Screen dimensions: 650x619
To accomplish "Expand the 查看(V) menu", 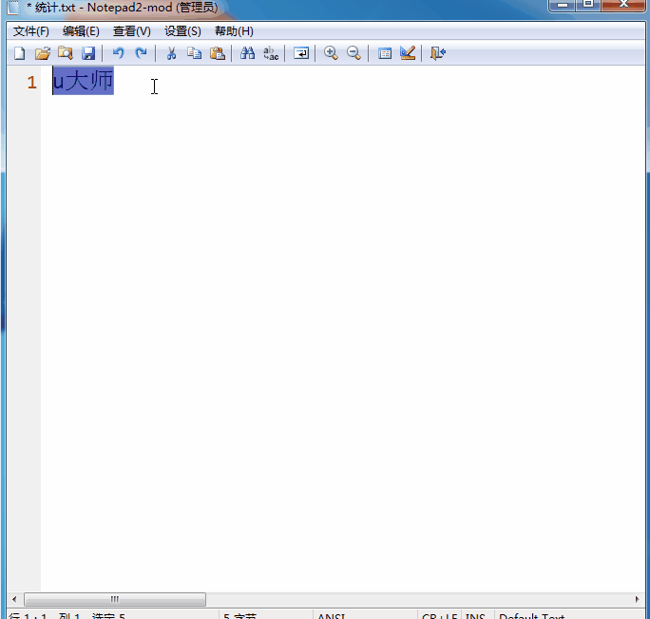I will tap(131, 31).
